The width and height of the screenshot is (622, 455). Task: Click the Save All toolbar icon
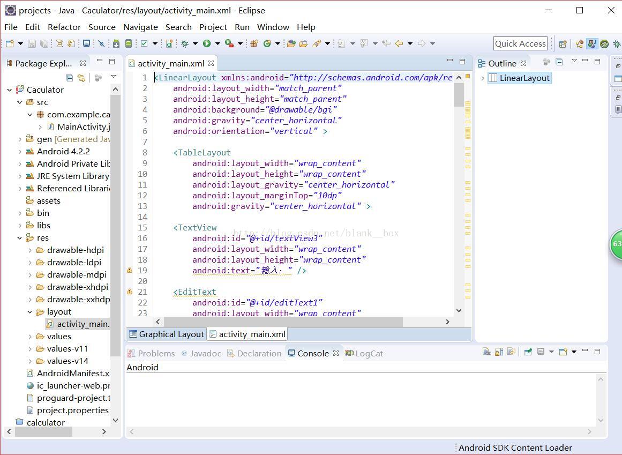point(44,43)
